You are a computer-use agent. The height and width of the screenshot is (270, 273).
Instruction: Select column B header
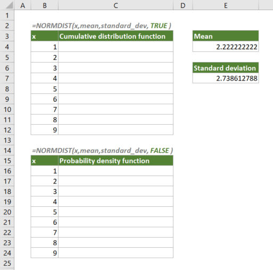[x=45, y=5]
